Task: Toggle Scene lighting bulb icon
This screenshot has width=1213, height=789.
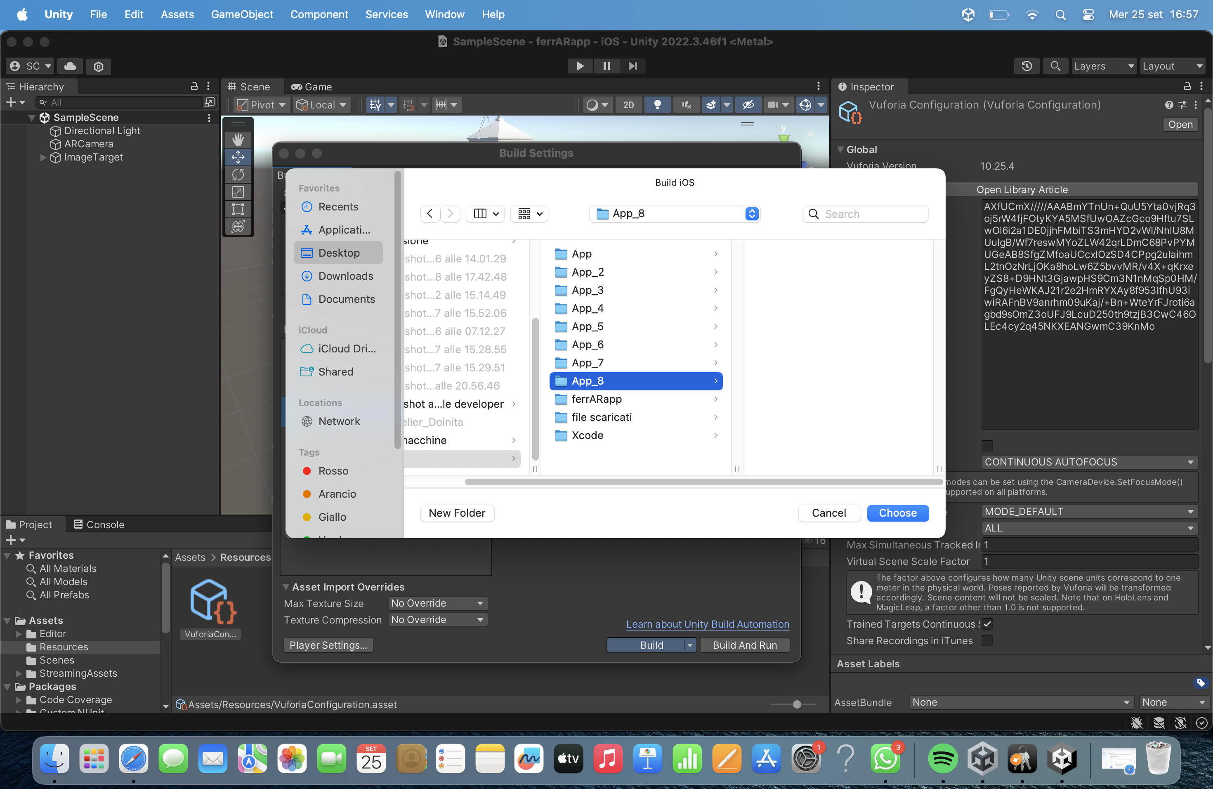Action: click(658, 105)
